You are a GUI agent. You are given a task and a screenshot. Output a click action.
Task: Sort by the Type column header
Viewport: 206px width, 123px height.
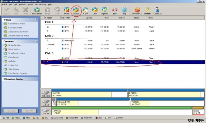click(176, 18)
